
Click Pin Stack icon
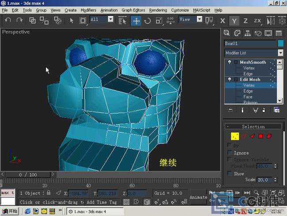230,110
